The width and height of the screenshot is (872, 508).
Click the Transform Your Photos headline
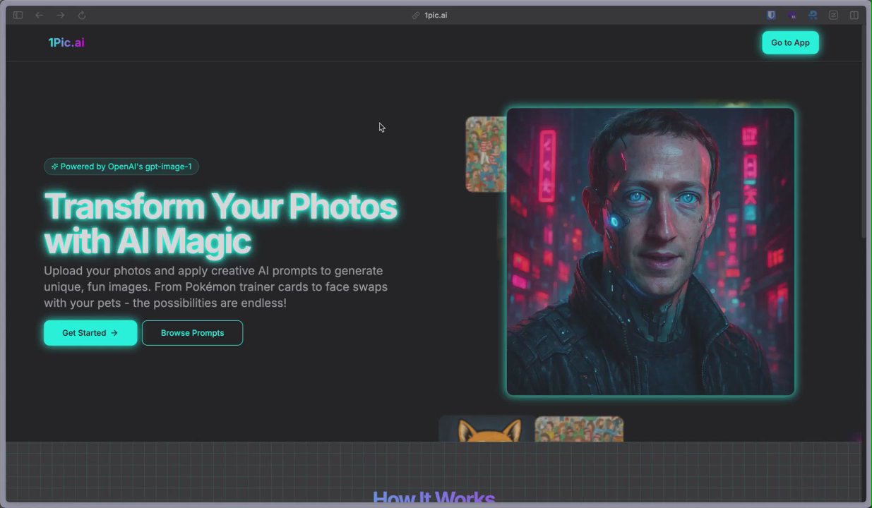(x=220, y=224)
